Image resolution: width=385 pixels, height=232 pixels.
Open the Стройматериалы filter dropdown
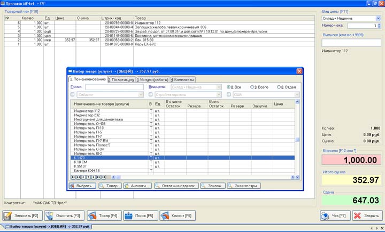pos(220,94)
